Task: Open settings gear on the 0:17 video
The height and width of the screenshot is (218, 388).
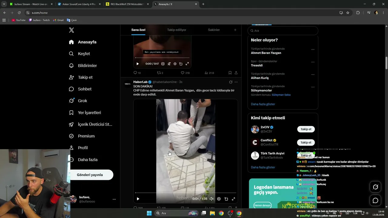Action: 175,64
